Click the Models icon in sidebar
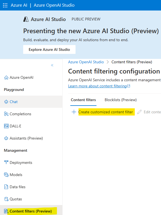The height and width of the screenshot is (215, 161). [6, 175]
